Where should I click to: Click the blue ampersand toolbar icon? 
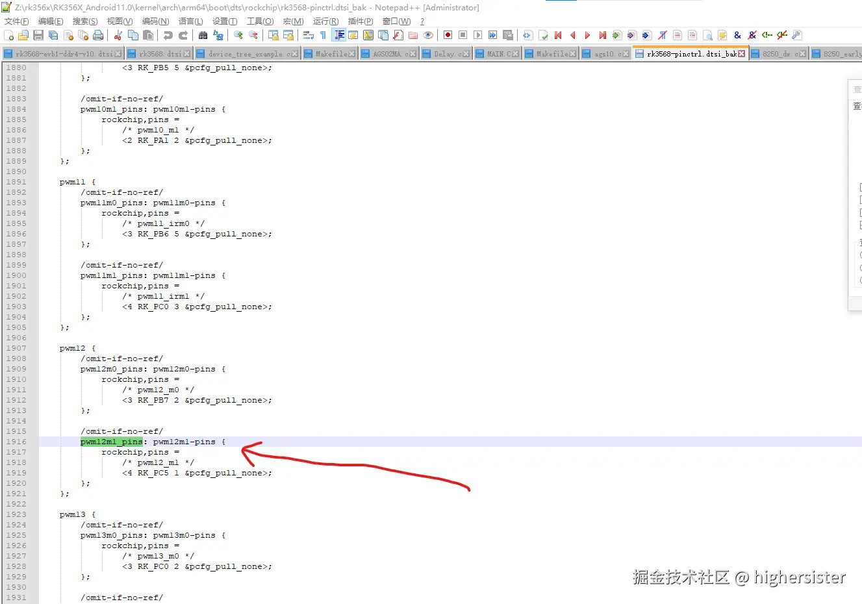737,35
